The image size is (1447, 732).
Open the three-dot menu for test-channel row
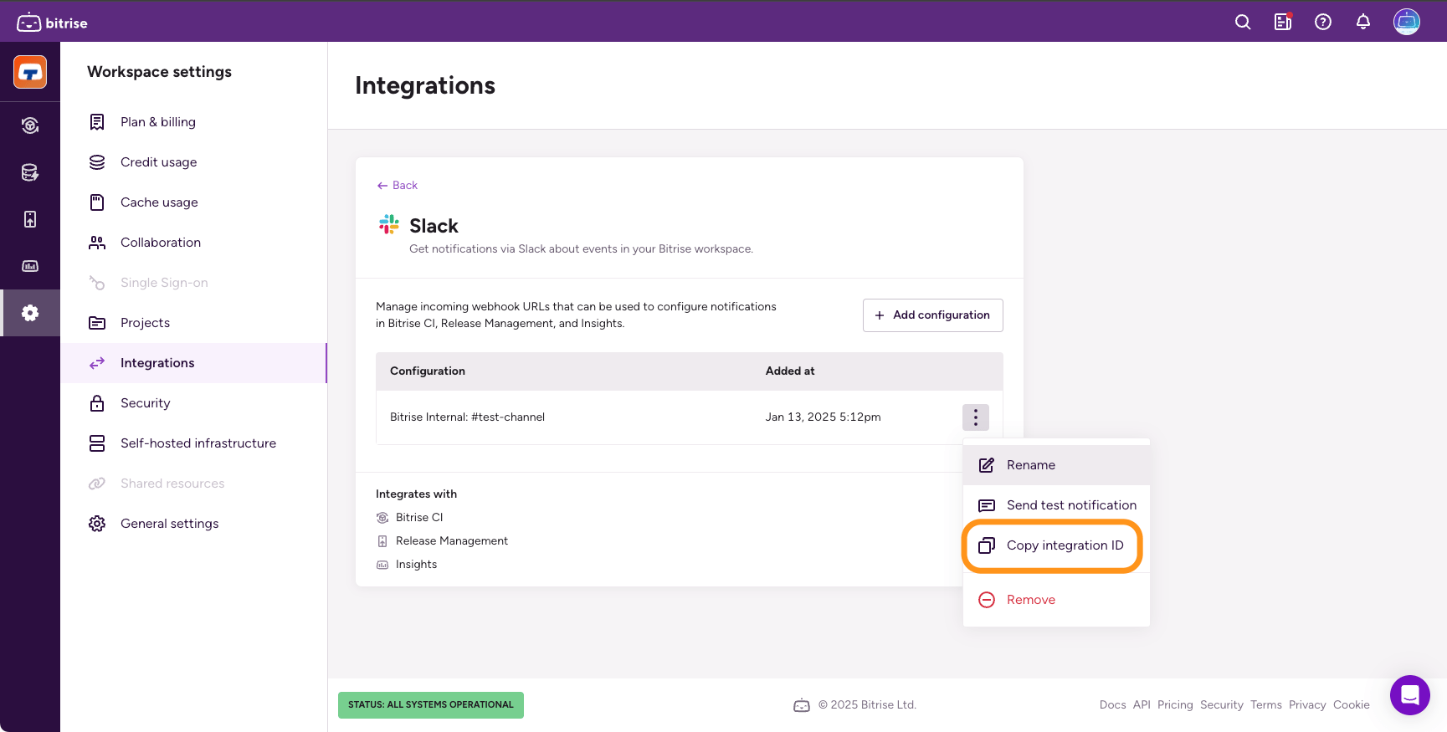point(976,417)
